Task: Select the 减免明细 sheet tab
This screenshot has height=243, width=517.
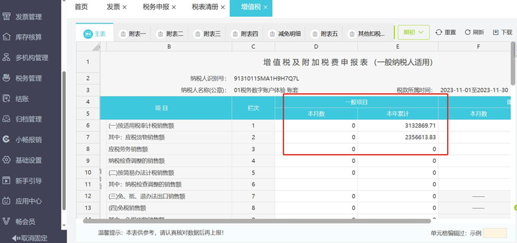Action: [x=285, y=34]
